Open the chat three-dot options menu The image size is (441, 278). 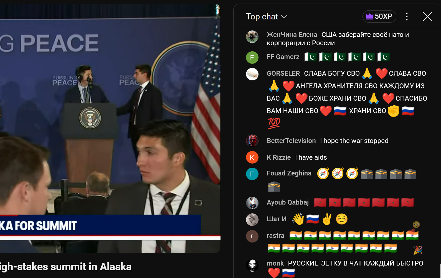coord(407,17)
